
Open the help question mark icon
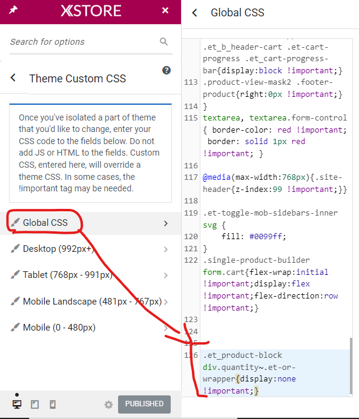click(x=166, y=70)
